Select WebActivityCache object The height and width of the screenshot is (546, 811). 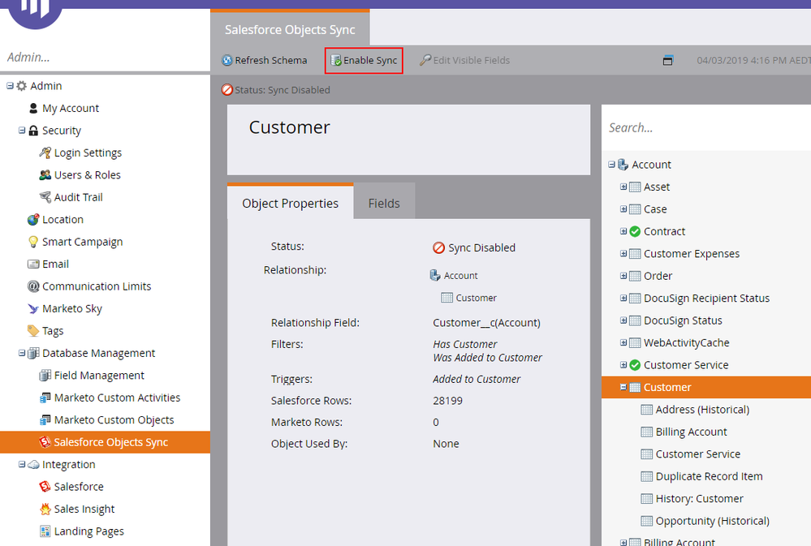686,343
